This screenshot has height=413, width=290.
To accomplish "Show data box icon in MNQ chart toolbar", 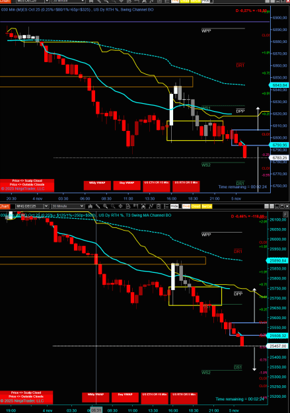I will tap(128, 206).
